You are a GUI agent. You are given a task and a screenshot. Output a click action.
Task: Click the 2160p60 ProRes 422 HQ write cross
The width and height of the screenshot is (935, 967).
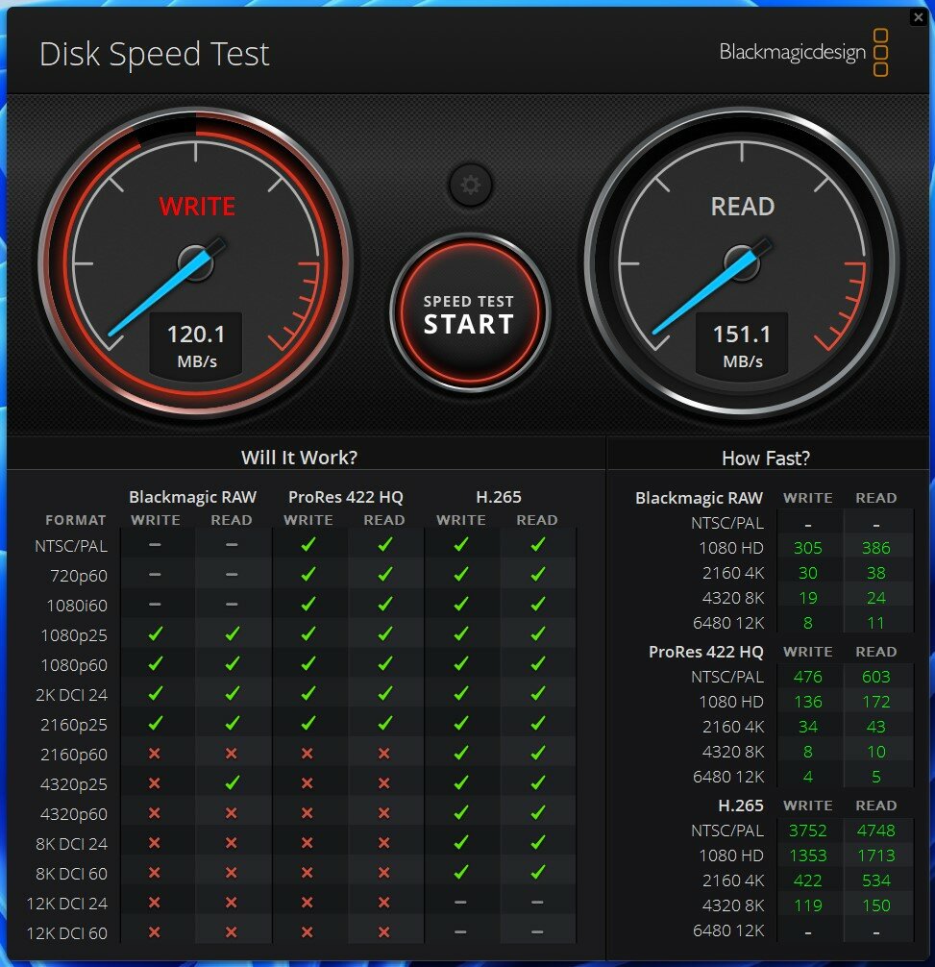[308, 753]
